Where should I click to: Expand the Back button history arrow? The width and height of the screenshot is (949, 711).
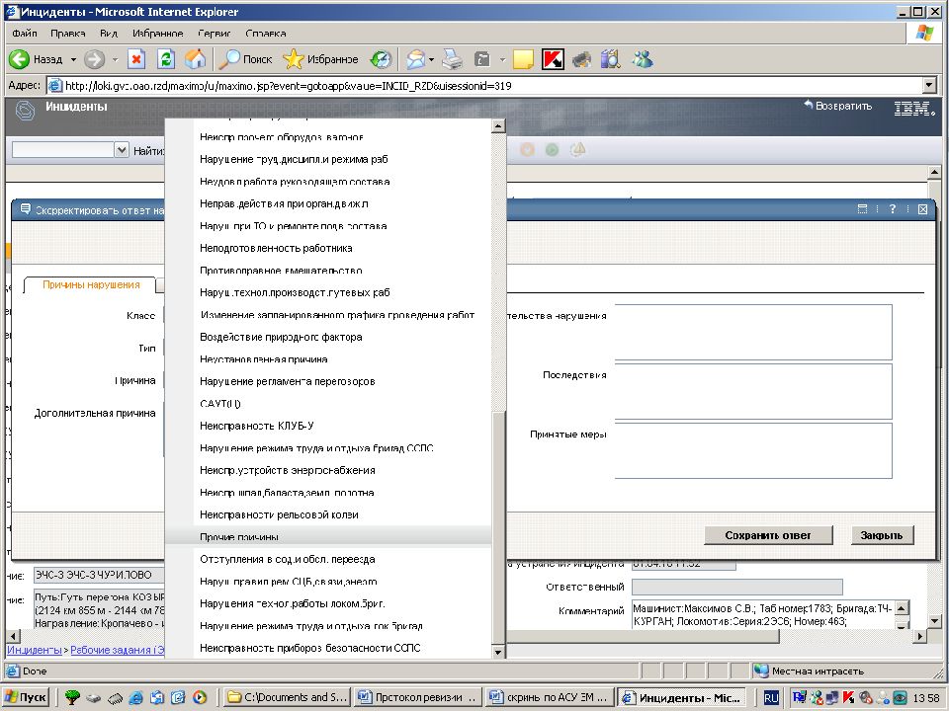(73, 59)
